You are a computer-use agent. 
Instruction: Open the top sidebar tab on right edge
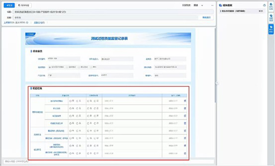tap(271, 7)
